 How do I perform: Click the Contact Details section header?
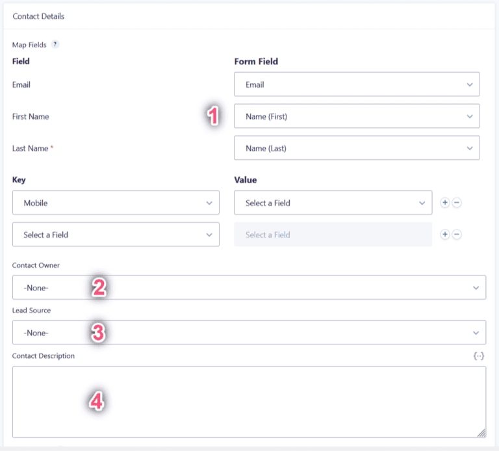[x=38, y=16]
